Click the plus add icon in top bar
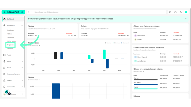This screenshot has width=191, height=107. coord(170,12)
